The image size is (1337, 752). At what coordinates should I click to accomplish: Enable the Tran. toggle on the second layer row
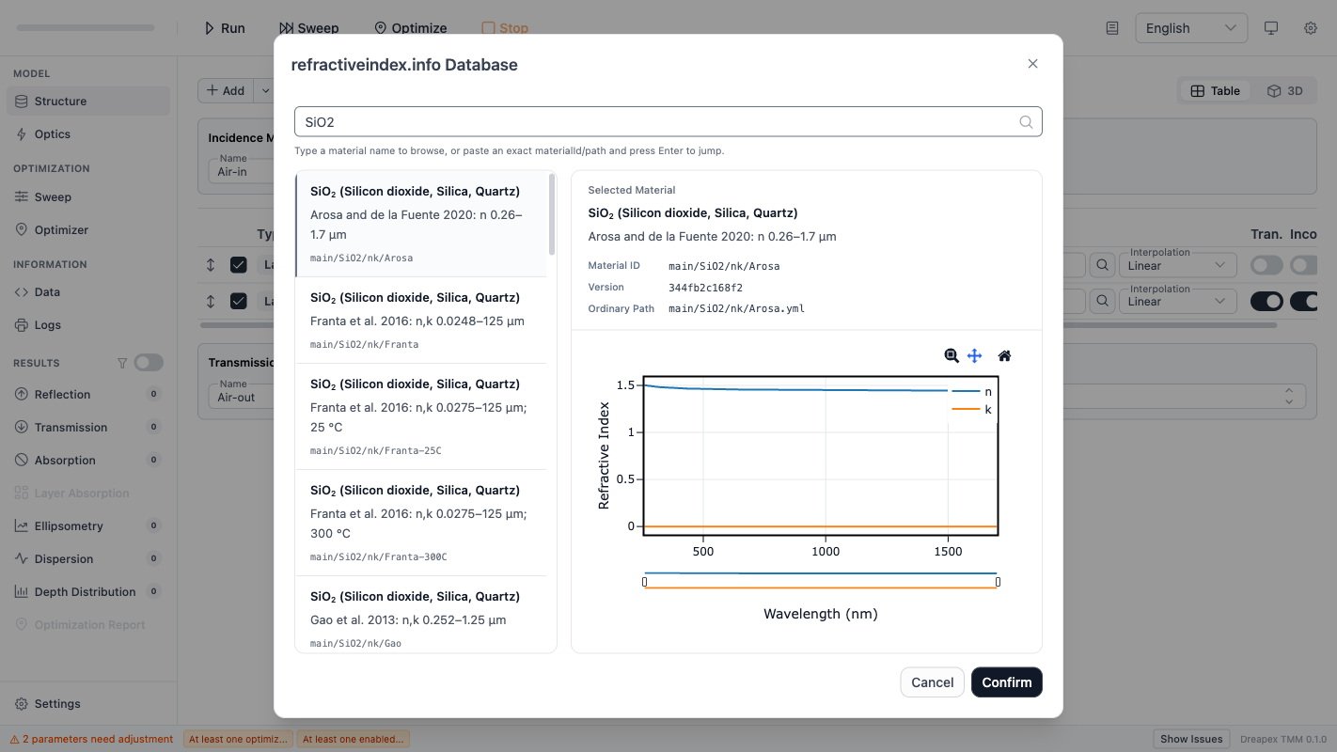tap(1266, 301)
